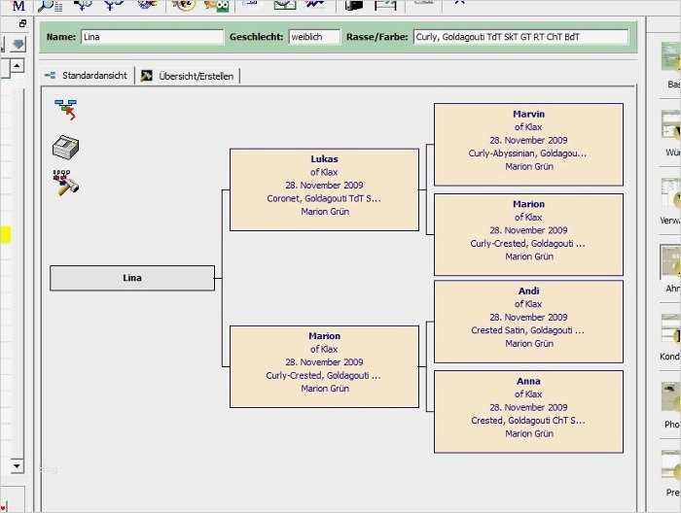Click the printer icon beside the pedigree
Screen dimensions: 681x513
(x=65, y=148)
